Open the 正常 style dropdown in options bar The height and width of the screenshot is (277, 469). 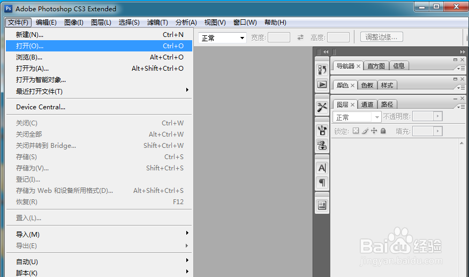(222, 38)
